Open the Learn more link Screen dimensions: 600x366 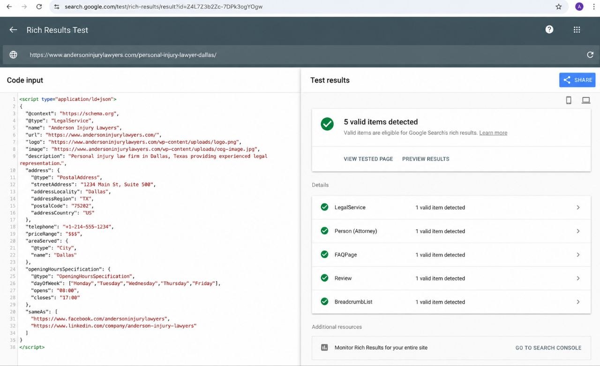pyautogui.click(x=493, y=133)
